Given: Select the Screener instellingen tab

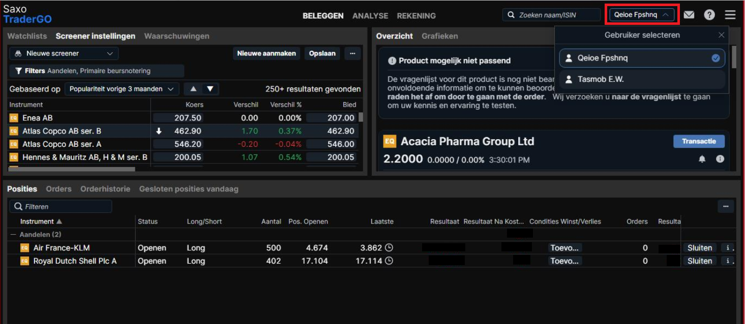Looking at the screenshot, I should (96, 36).
